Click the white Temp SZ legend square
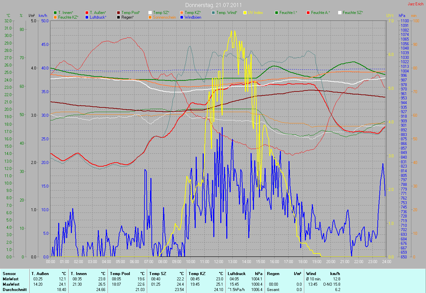 (x=150, y=13)
